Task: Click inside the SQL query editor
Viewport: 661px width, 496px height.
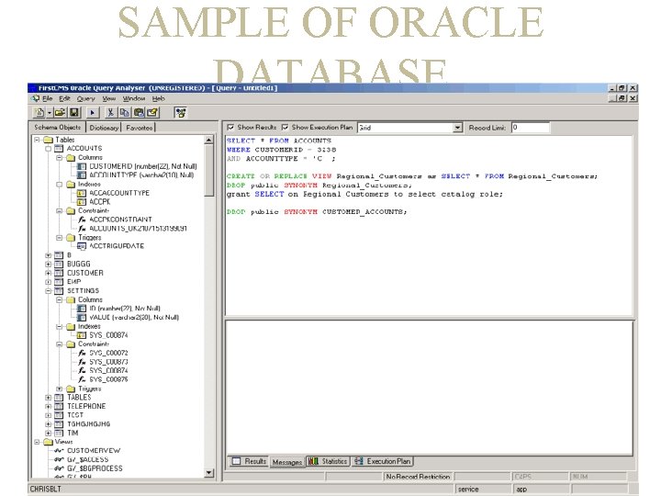Action: pyautogui.click(x=429, y=225)
